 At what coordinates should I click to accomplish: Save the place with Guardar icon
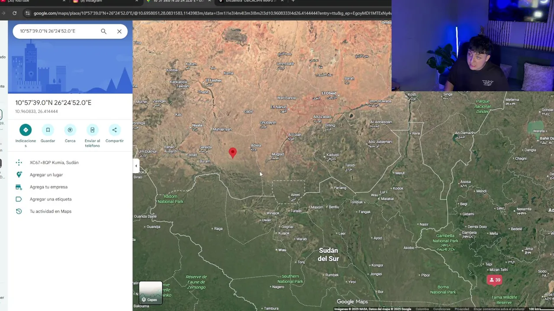48,130
